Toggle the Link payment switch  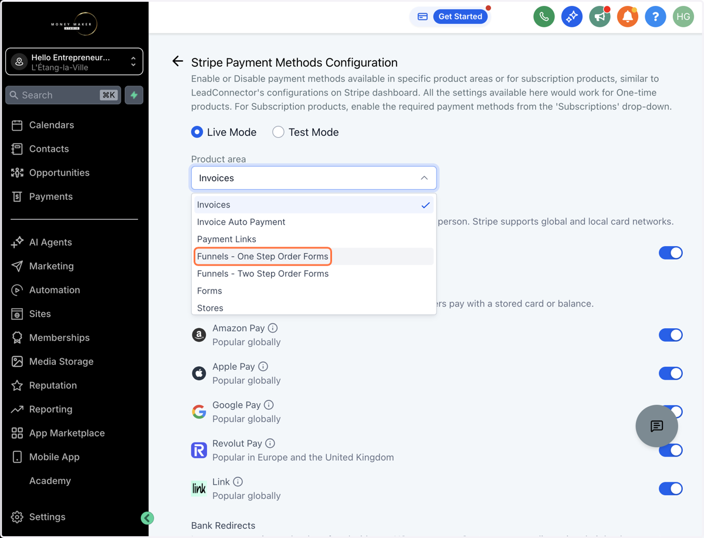pos(671,489)
